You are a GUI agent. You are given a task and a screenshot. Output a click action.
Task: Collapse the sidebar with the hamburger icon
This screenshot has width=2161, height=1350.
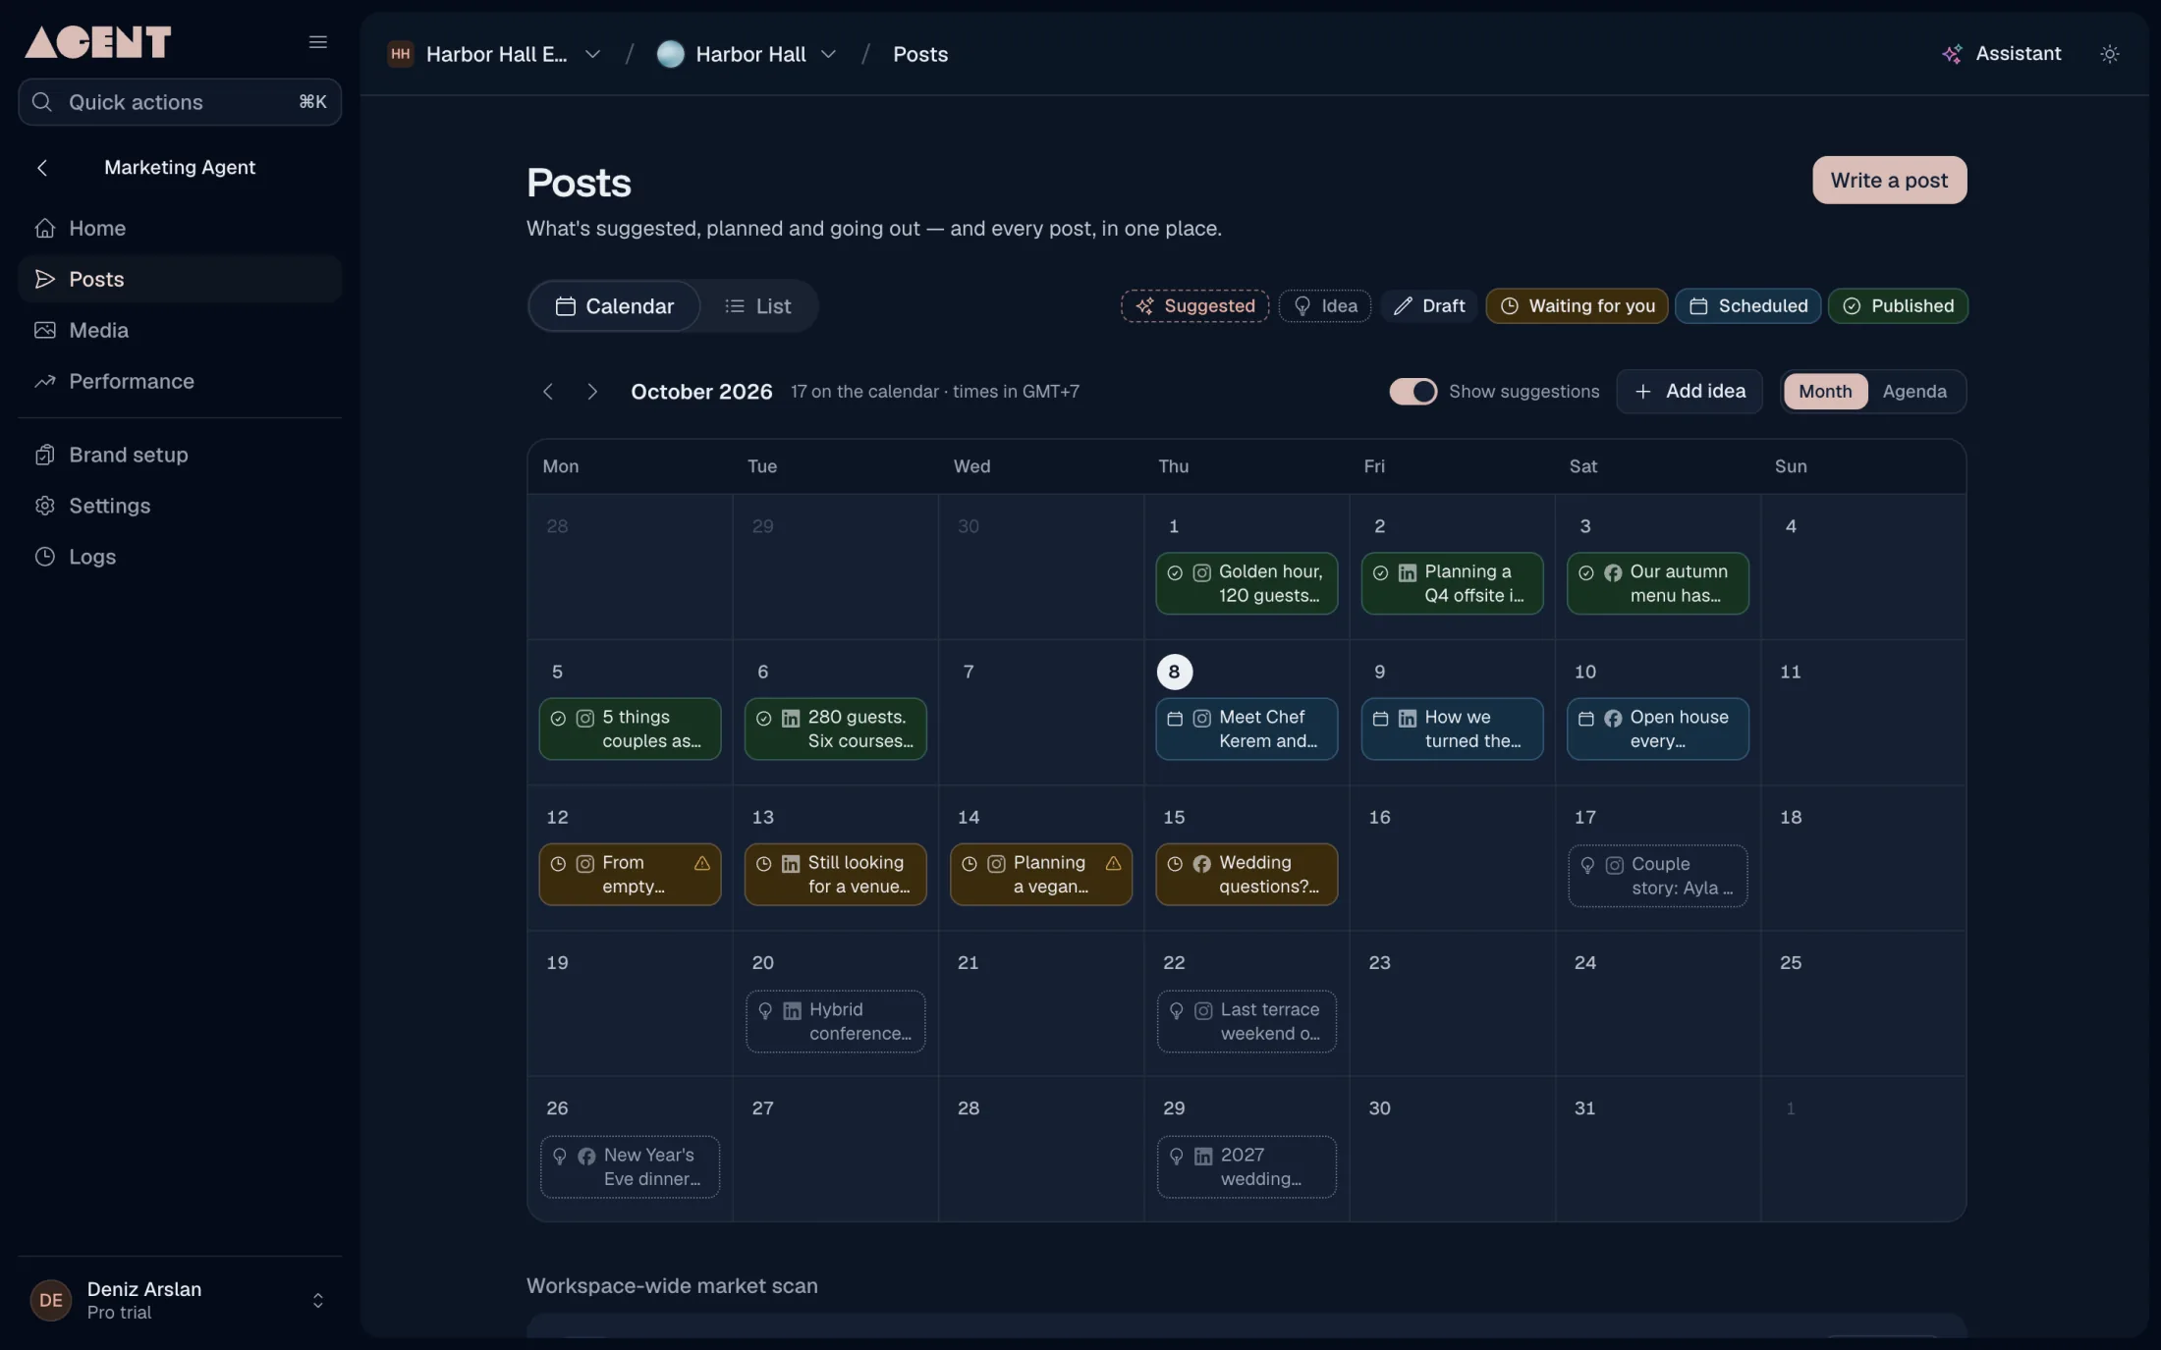click(x=317, y=41)
